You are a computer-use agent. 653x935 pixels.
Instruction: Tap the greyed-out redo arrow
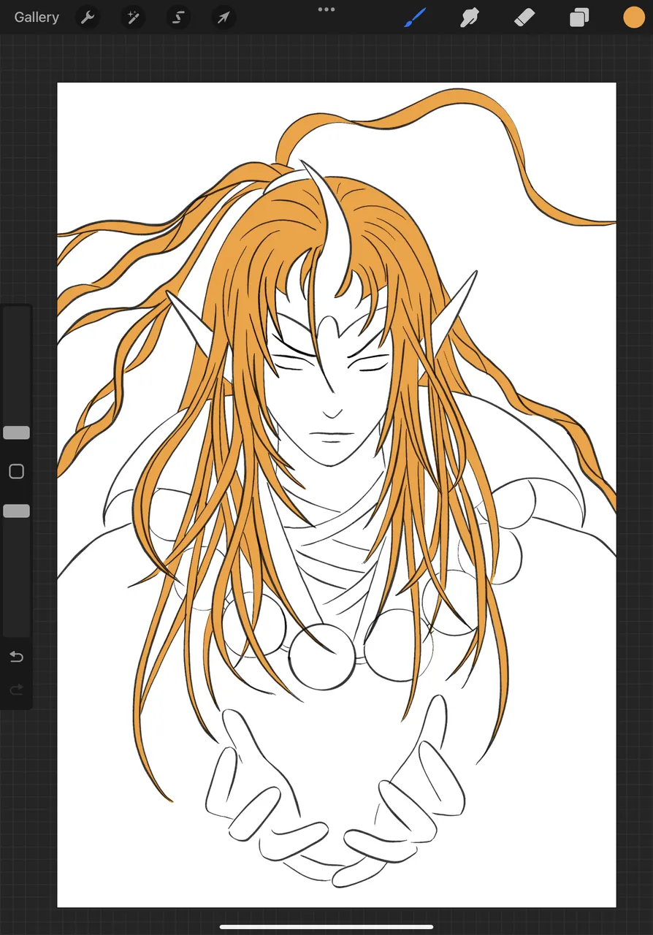(16, 690)
